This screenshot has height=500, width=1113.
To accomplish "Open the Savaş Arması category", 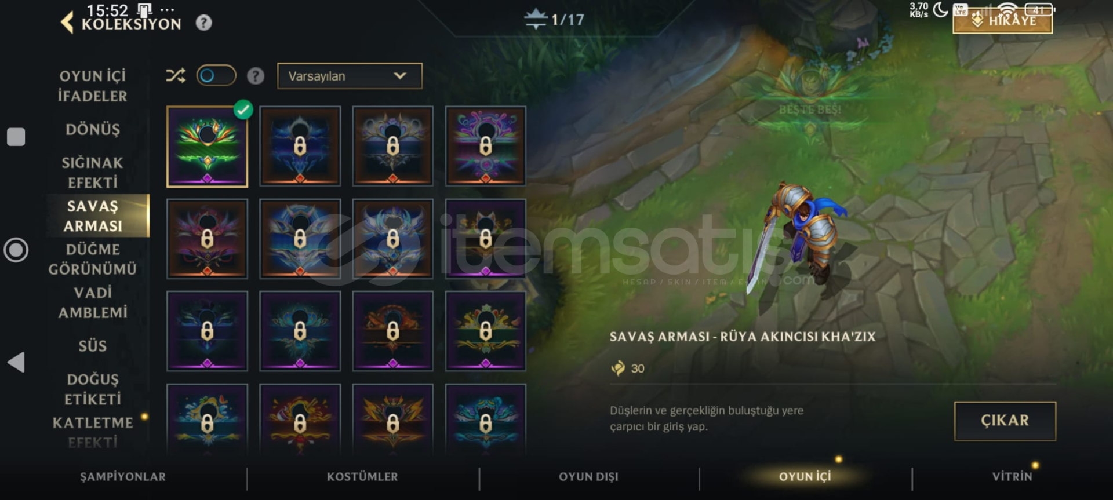I will (x=93, y=216).
